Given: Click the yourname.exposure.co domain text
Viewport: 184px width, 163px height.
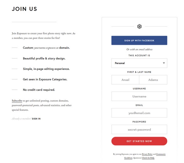Looking at the screenshot, I should pos(46,48).
